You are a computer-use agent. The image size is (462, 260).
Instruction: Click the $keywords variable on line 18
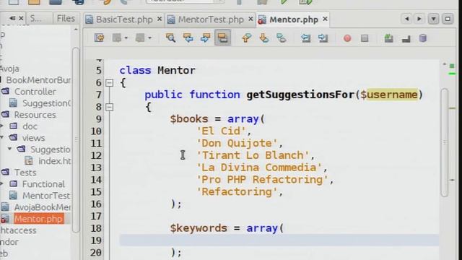click(199, 228)
